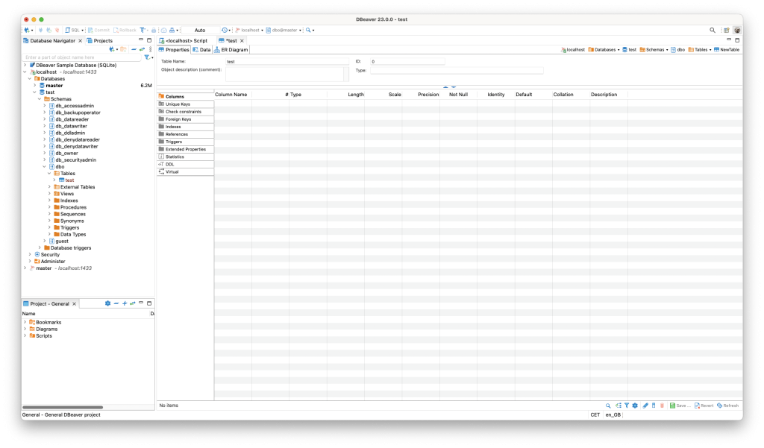Click the Refresh button

(x=727, y=406)
